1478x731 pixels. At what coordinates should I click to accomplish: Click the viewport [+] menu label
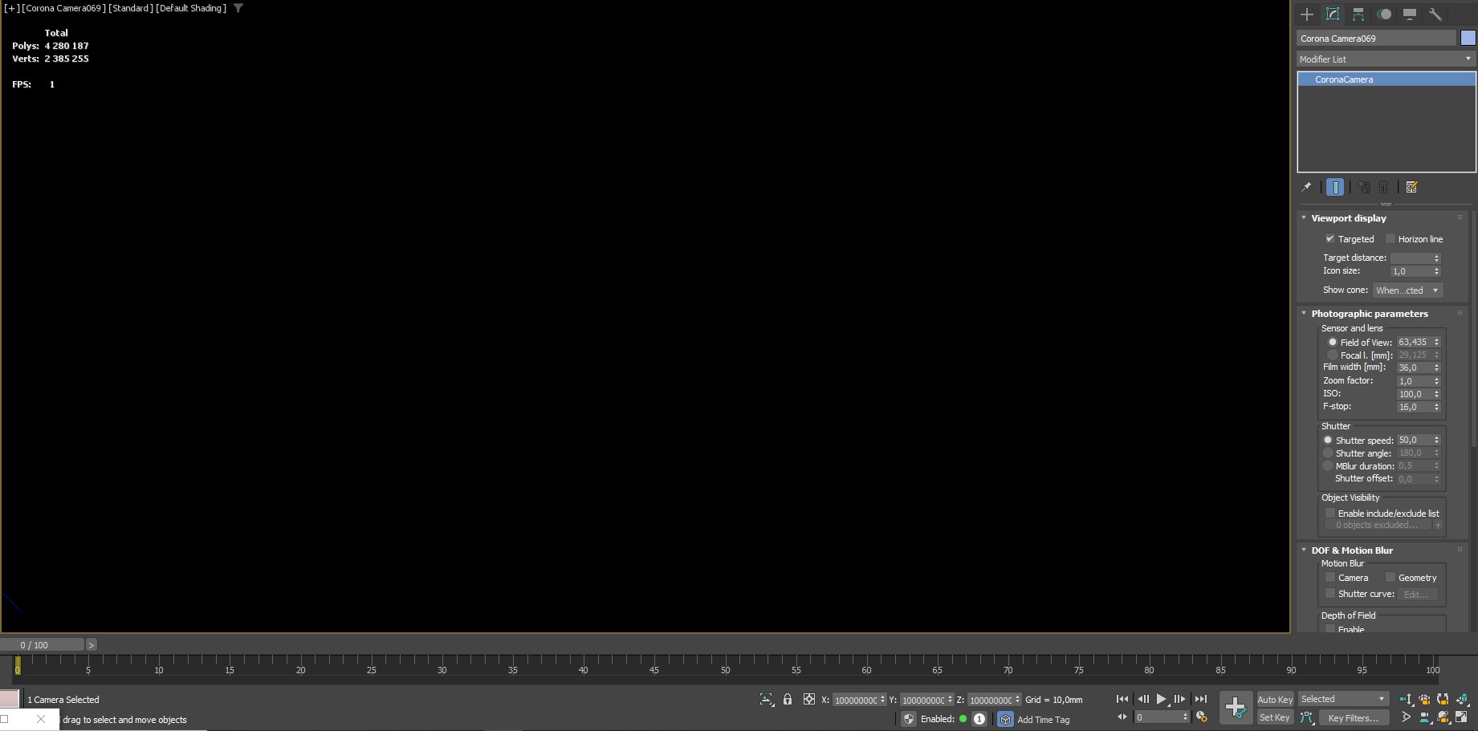pos(12,8)
